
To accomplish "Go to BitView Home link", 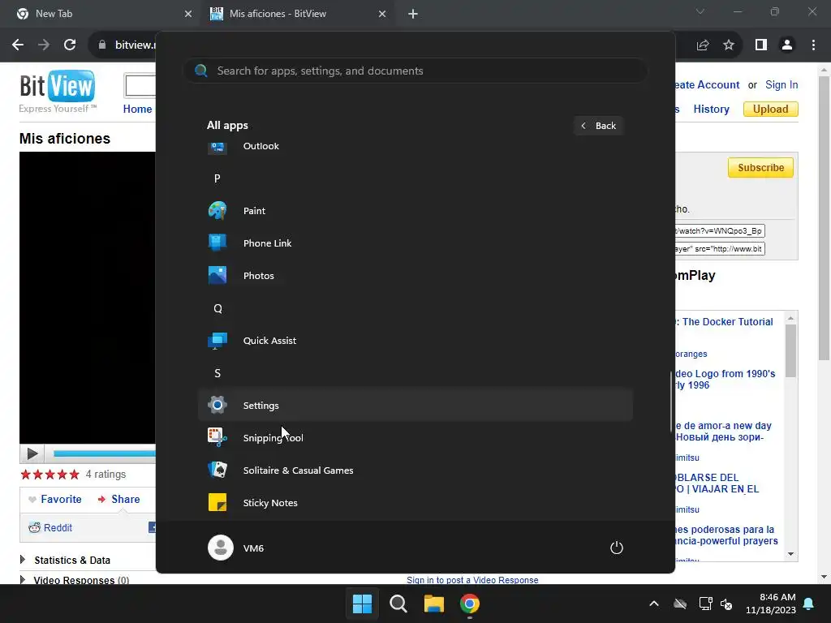I will pos(137,109).
